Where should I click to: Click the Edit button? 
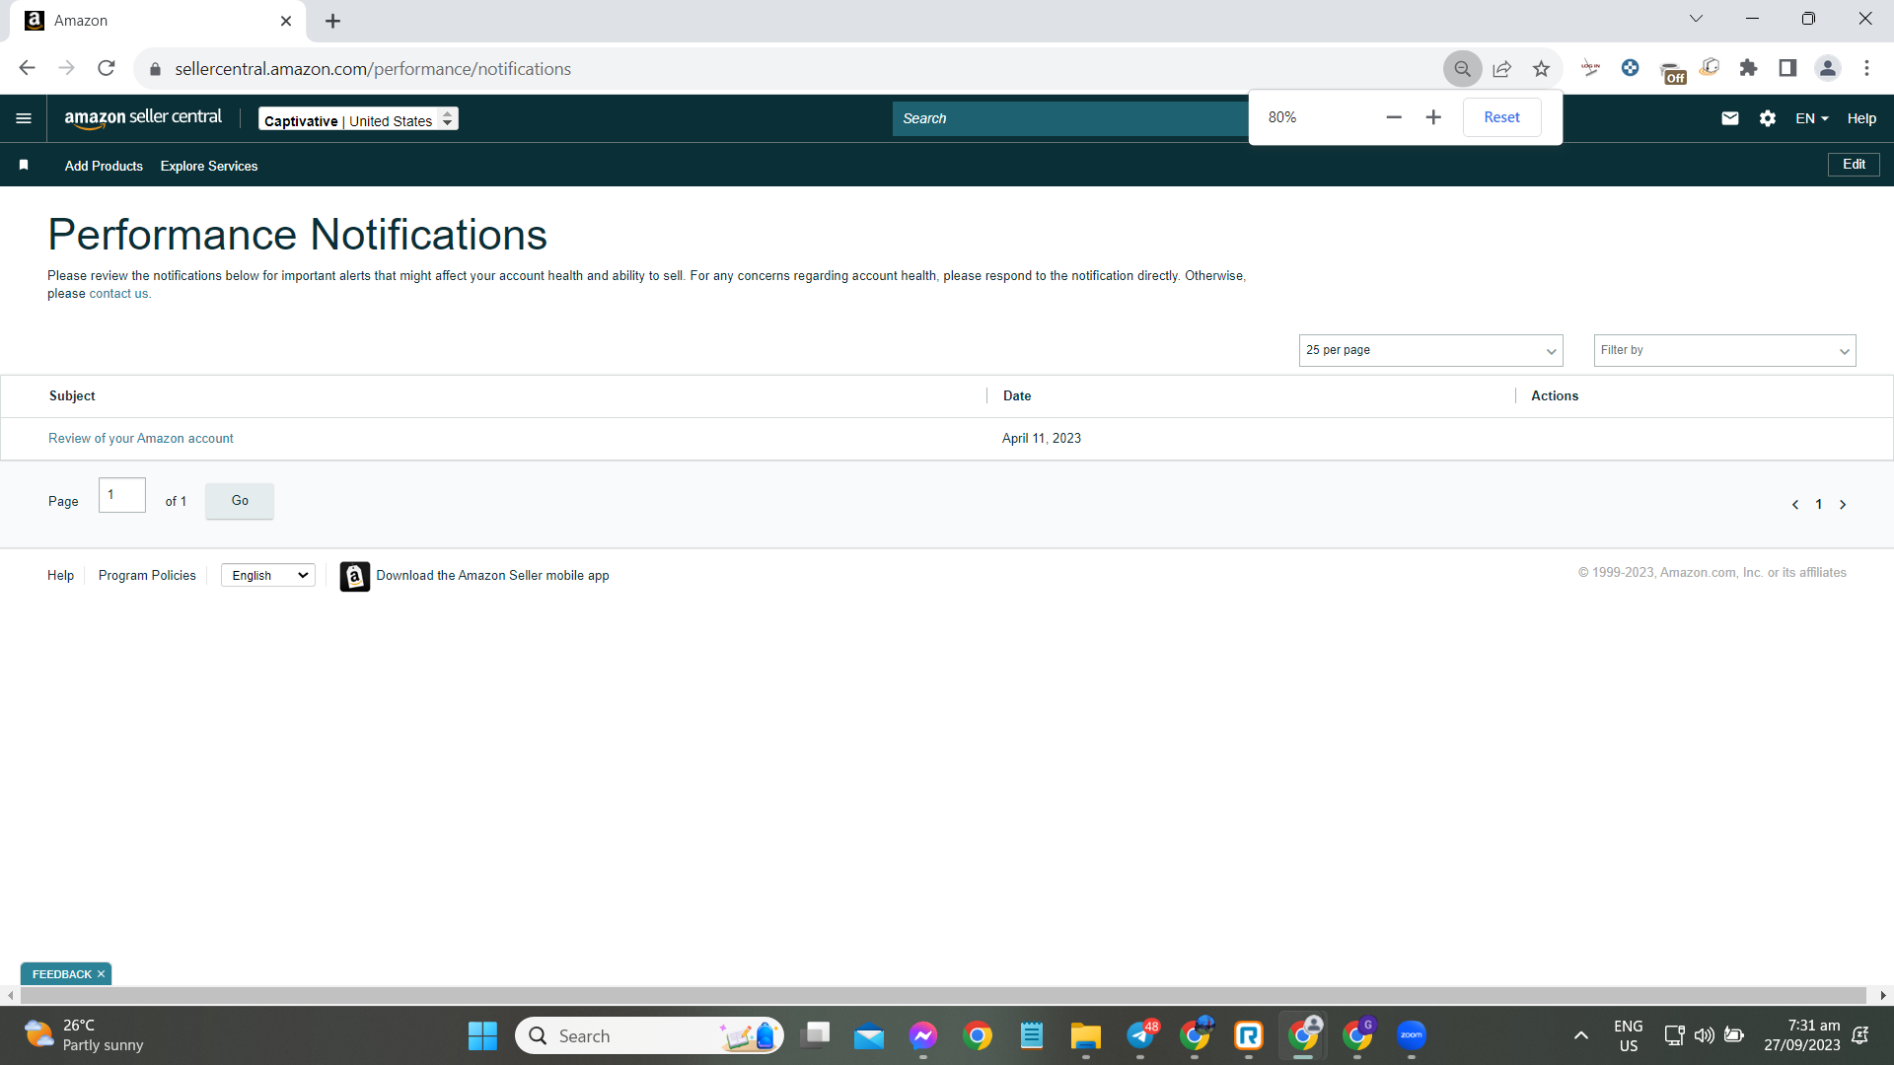[x=1854, y=165]
